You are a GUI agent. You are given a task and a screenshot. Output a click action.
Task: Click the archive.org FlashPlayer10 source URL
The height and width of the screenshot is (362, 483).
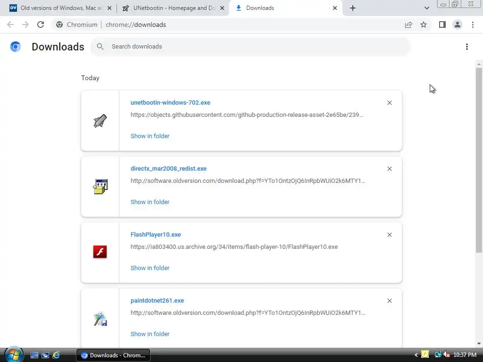pos(234,247)
